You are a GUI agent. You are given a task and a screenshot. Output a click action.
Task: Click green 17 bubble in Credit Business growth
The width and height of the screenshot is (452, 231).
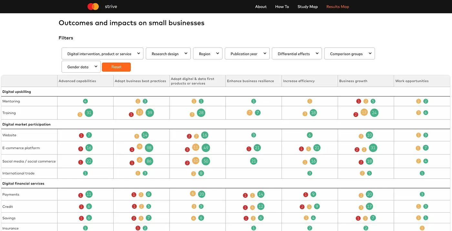tap(369, 206)
